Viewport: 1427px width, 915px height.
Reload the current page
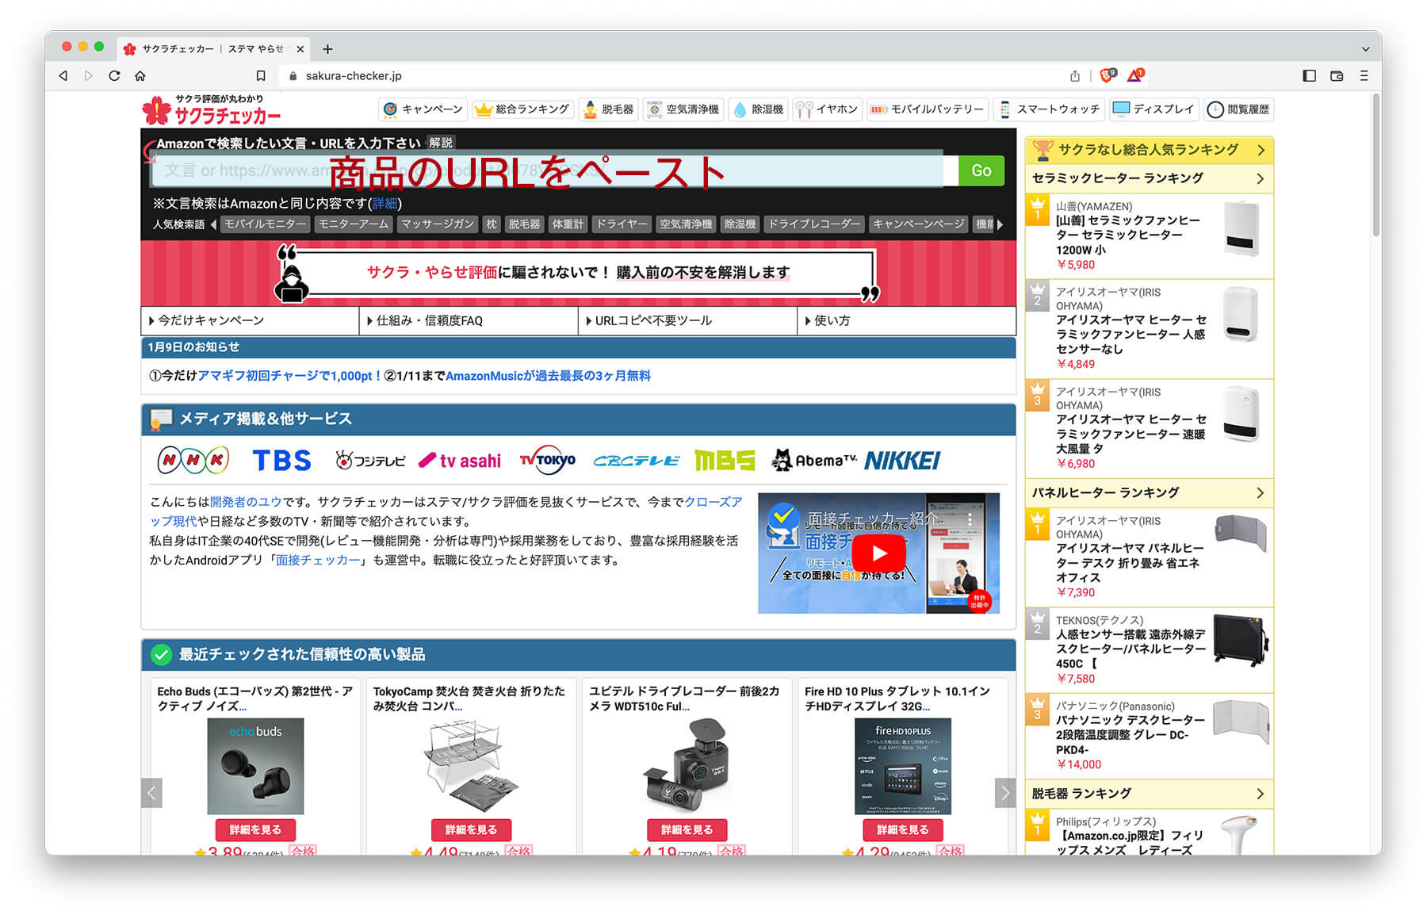(x=114, y=76)
